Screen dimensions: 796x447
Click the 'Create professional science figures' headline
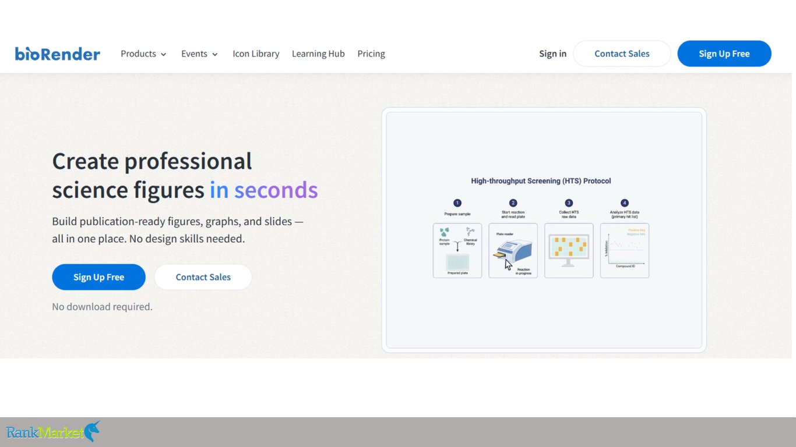click(152, 175)
